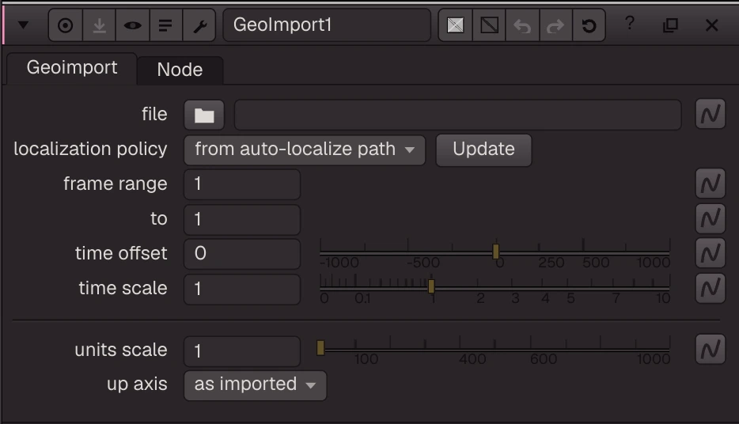Edit the time scale value field
This screenshot has width=739, height=424.
(242, 289)
